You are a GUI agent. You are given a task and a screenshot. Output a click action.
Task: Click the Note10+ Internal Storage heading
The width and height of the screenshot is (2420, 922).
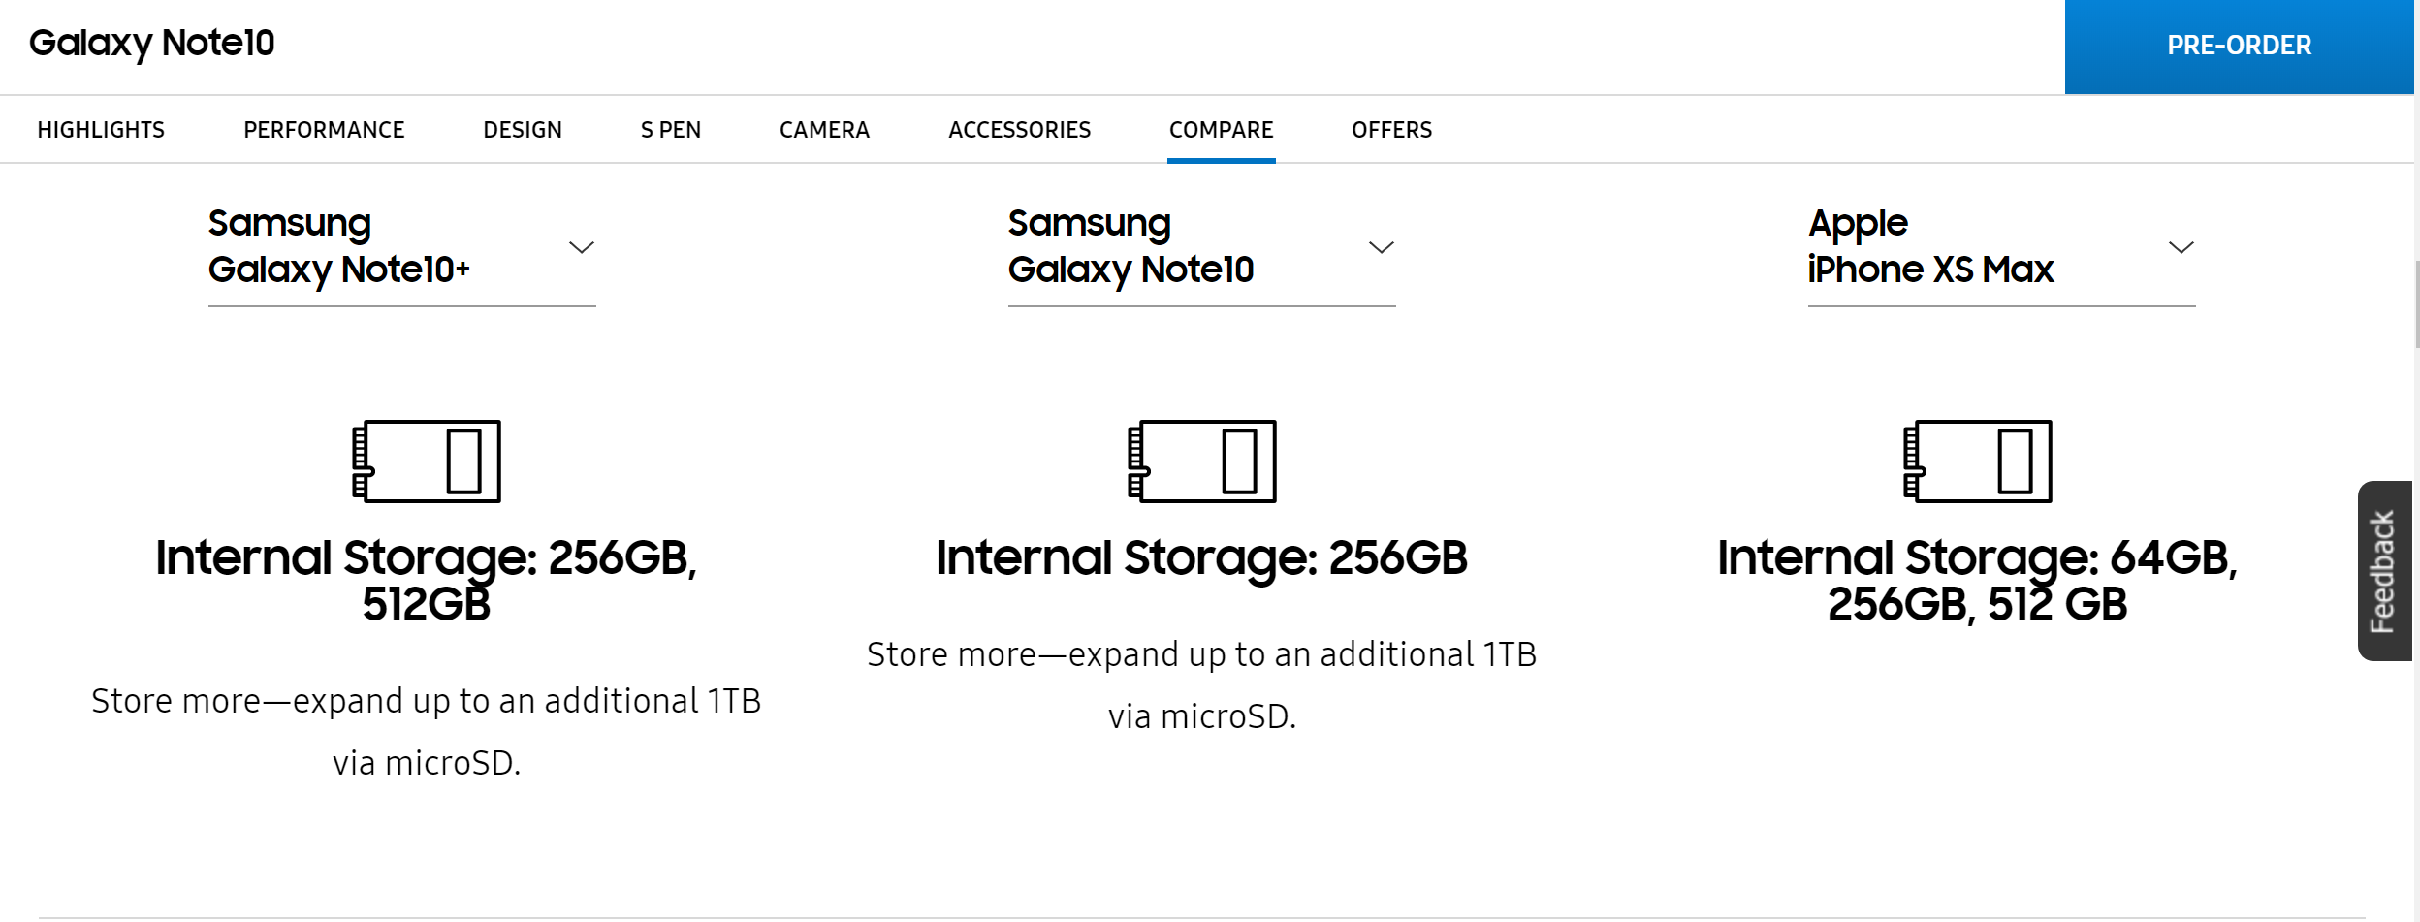tap(427, 580)
